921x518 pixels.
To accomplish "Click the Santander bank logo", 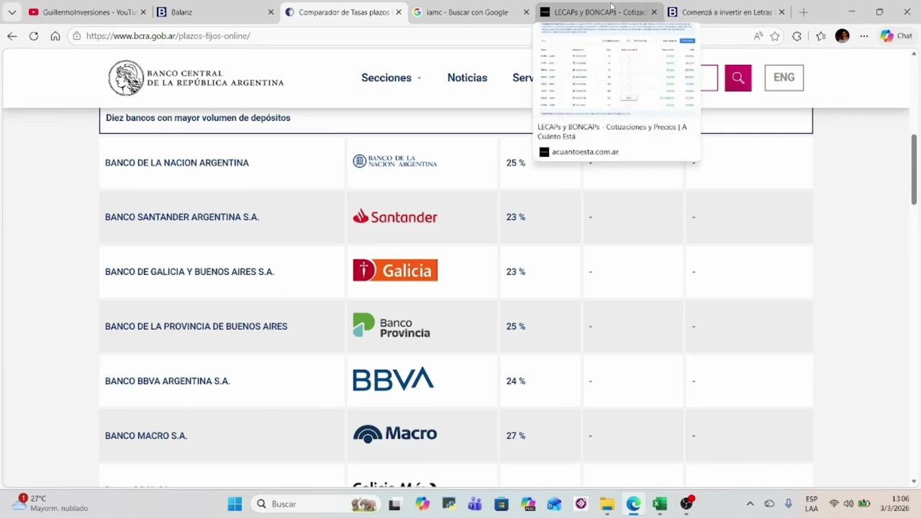I will coord(395,217).
